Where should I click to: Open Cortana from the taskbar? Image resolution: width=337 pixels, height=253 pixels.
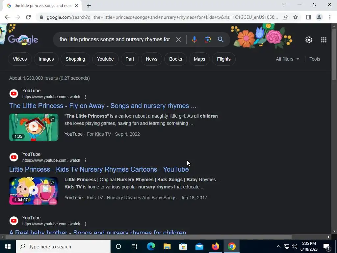118,246
